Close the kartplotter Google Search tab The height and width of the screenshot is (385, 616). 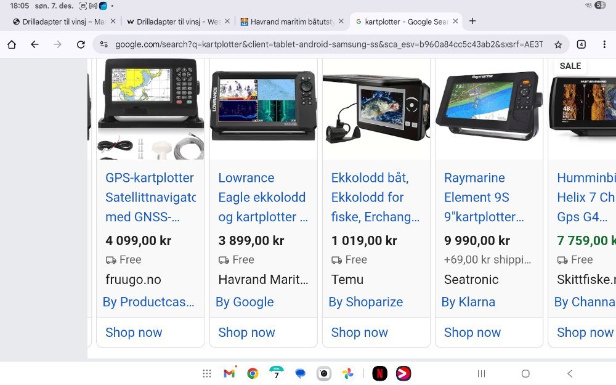click(456, 21)
